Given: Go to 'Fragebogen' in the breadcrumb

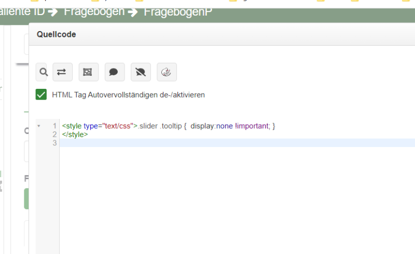Looking at the screenshot, I should coord(94,11).
